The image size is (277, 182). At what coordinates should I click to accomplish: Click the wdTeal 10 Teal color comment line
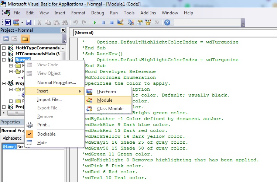coord(114,178)
